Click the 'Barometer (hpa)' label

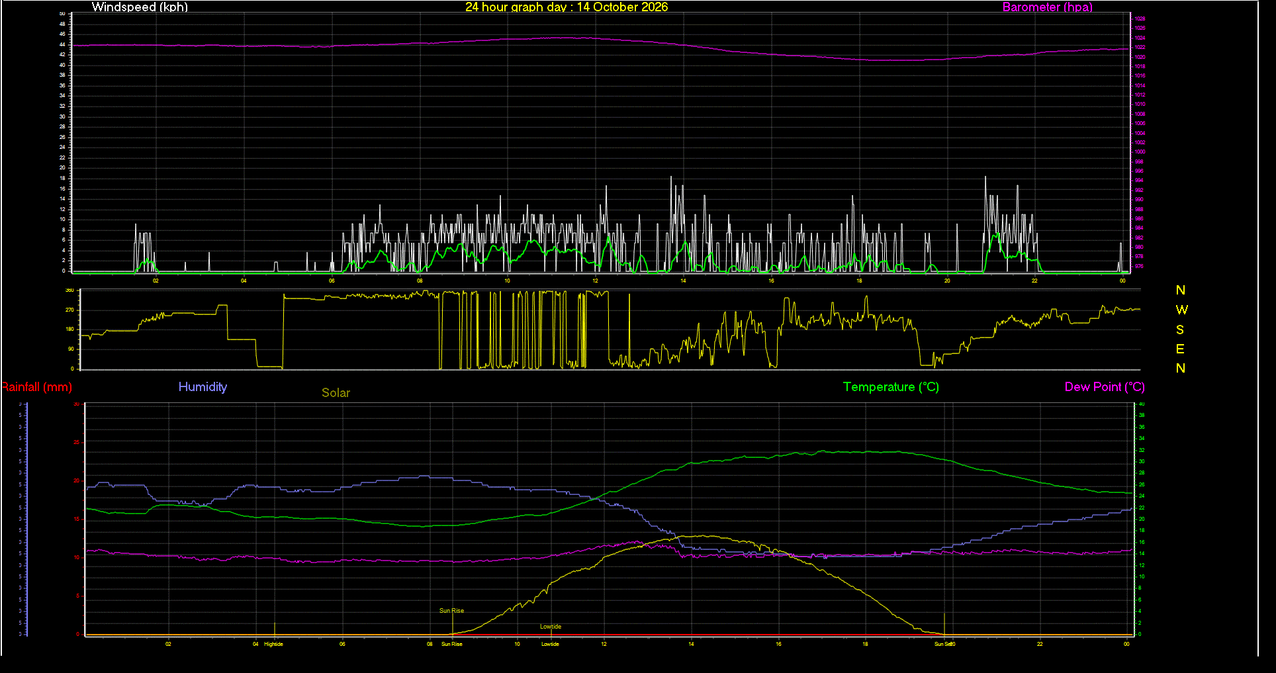(x=1047, y=7)
